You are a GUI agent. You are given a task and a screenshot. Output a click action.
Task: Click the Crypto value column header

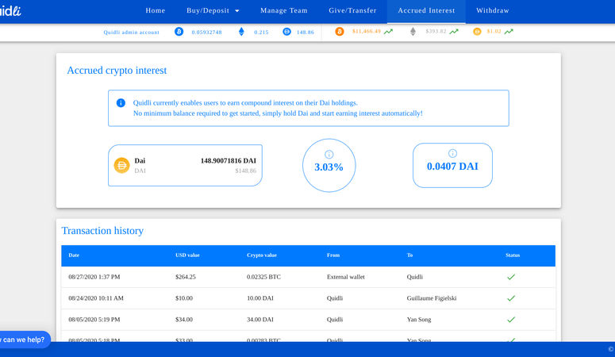click(x=262, y=255)
